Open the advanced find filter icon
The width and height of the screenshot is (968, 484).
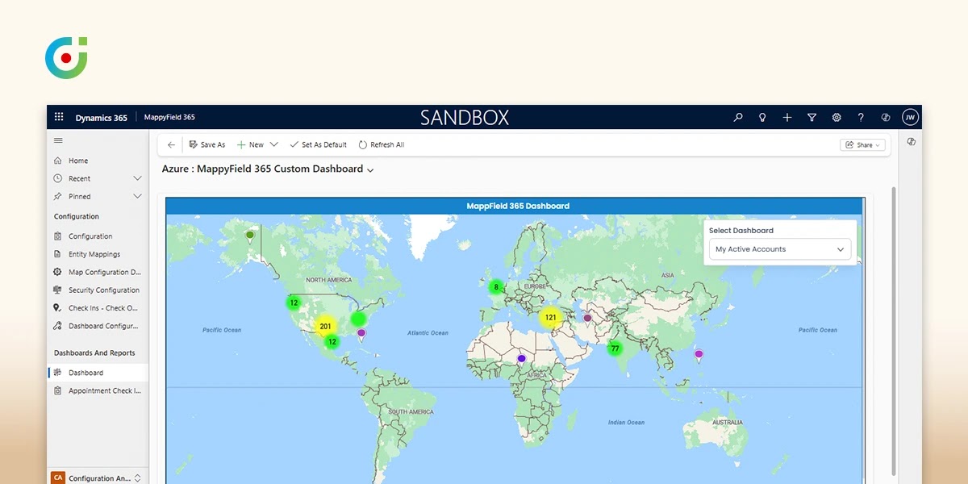tap(812, 117)
